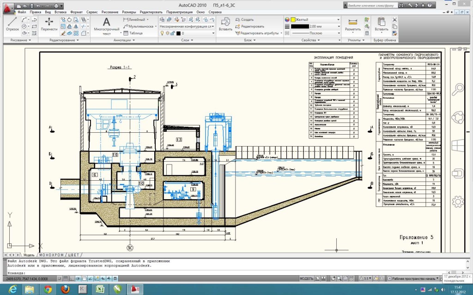Open the Размеры menu
Viewport: 473px width, 295px height.
pos(129,12)
